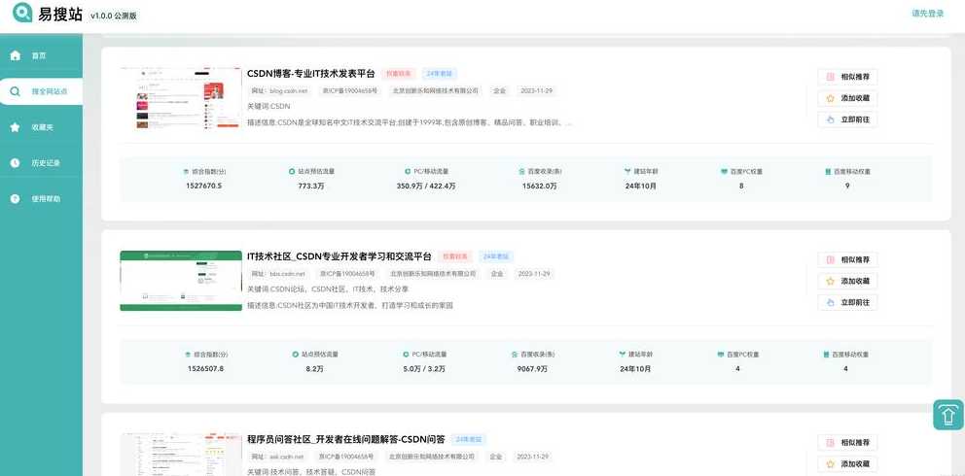The image size is (965, 476).
Task: Click the CSDN博客 site preview thumbnail
Action: click(181, 98)
